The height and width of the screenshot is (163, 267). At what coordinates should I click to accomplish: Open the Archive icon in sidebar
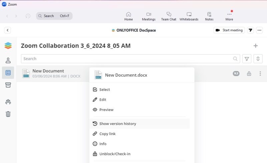coord(8,85)
